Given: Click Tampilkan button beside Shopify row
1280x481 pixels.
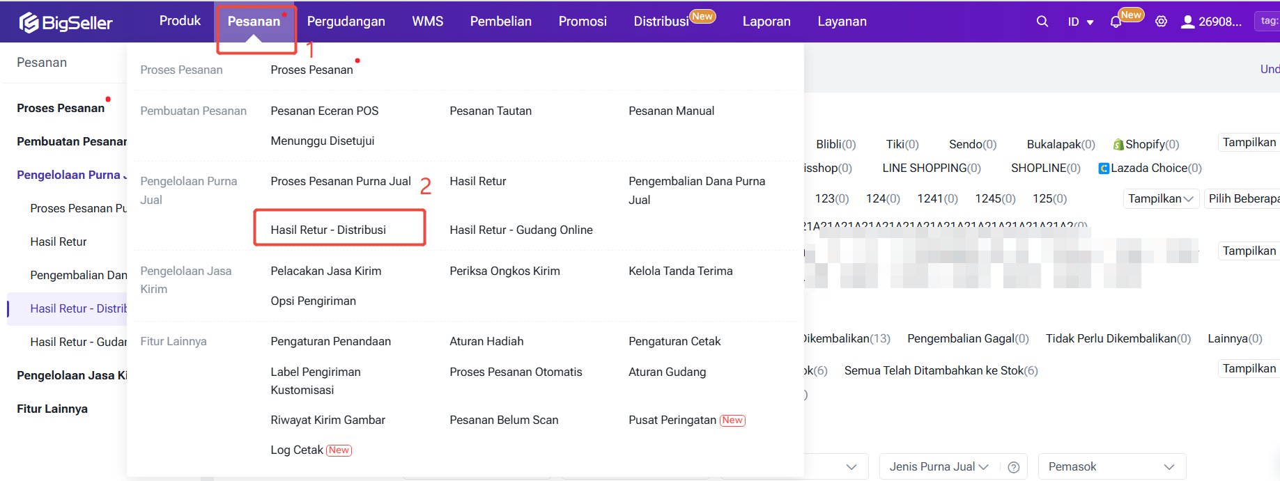Looking at the screenshot, I should pyautogui.click(x=1249, y=142).
